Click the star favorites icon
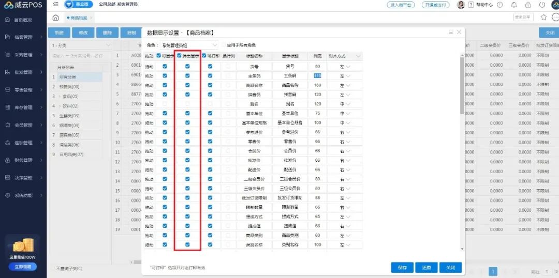Screen dimensions: 559x278 [x=543, y=17]
